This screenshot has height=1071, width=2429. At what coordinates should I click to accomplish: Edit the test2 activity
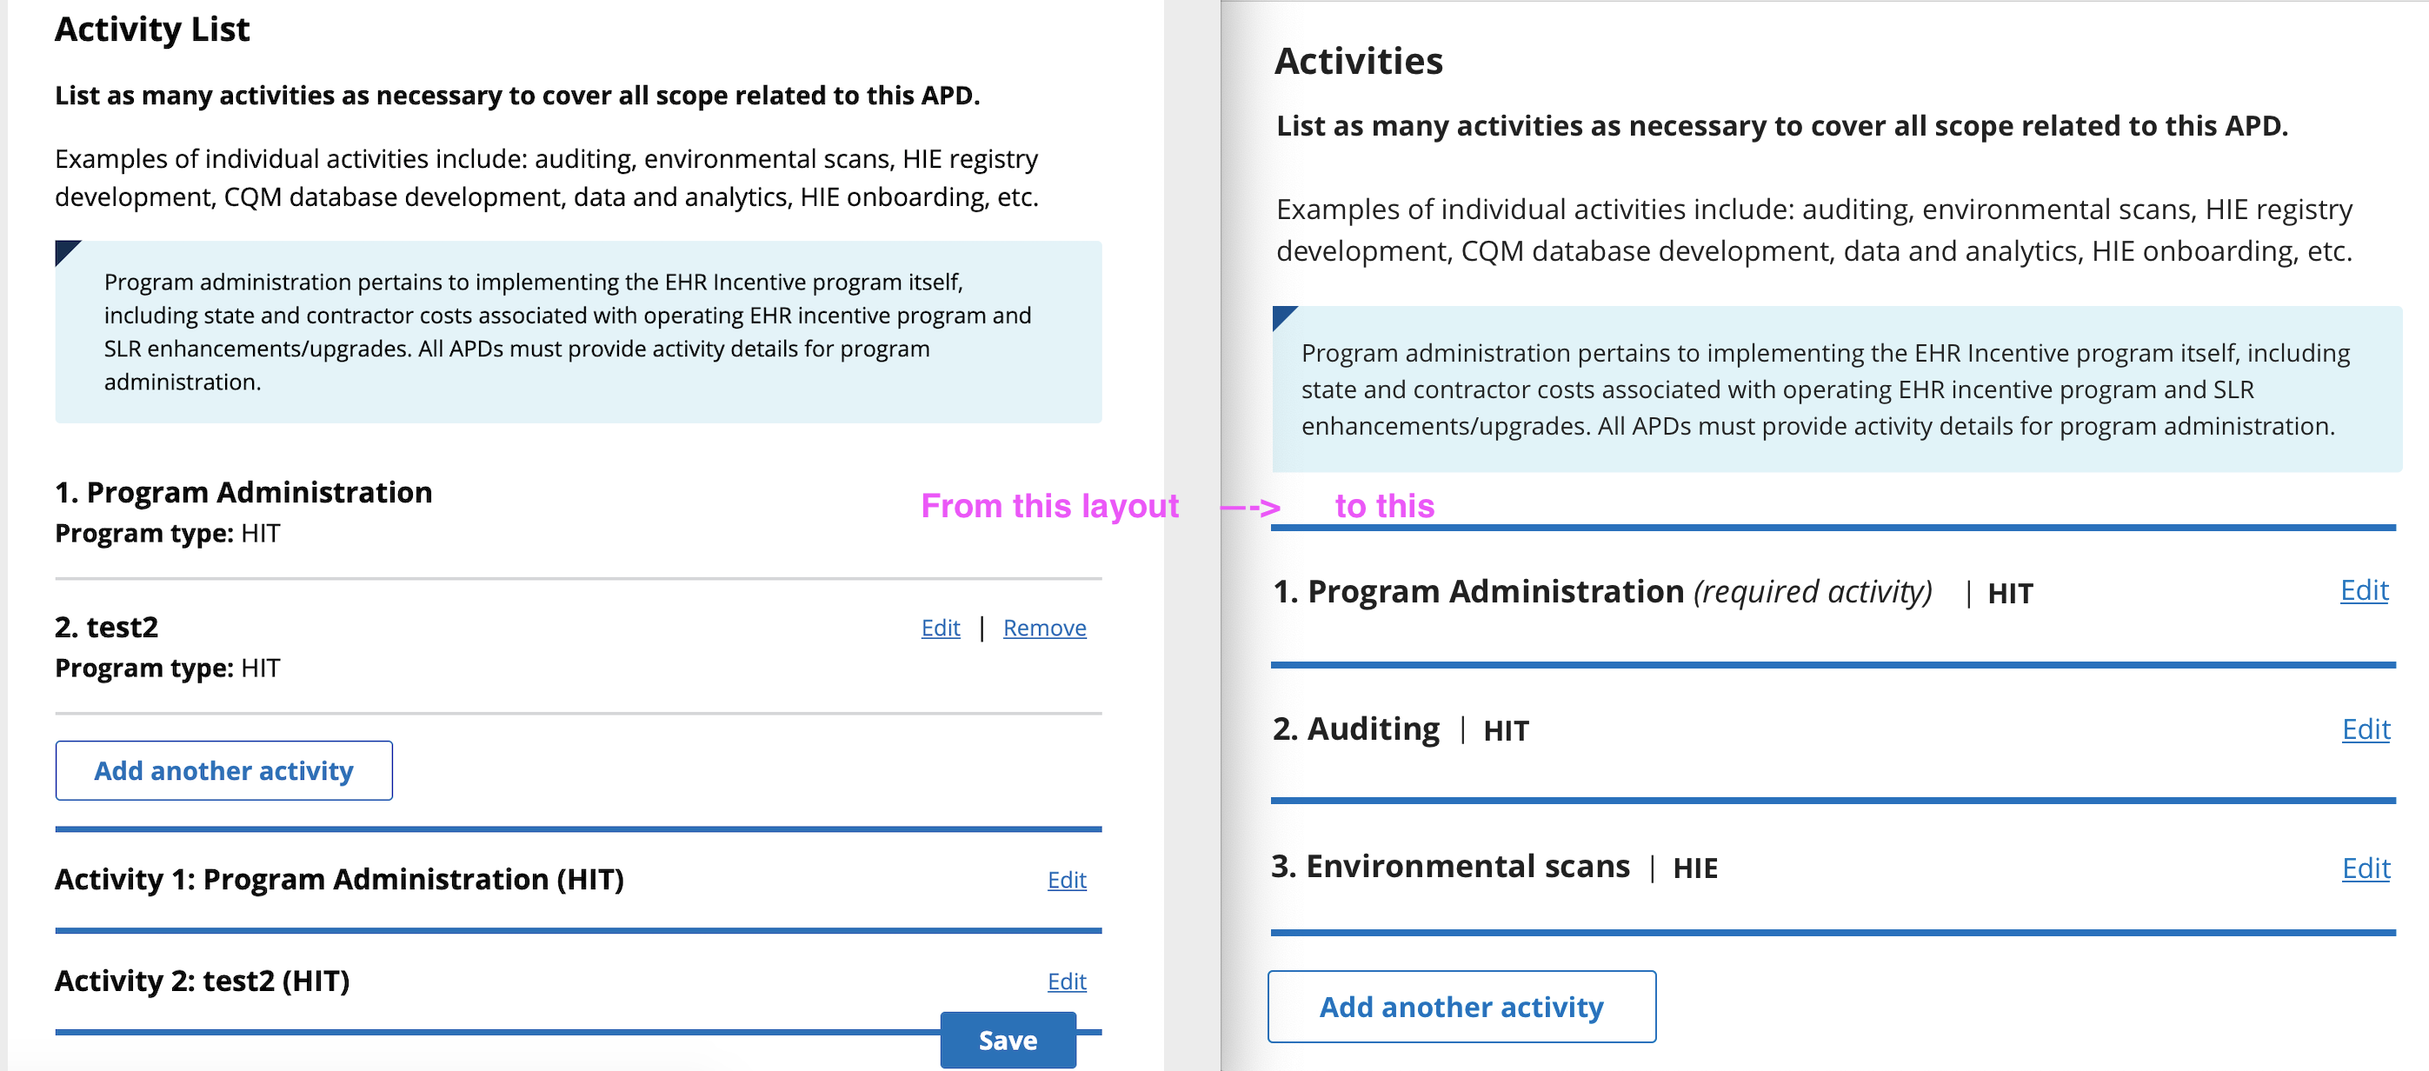939,627
